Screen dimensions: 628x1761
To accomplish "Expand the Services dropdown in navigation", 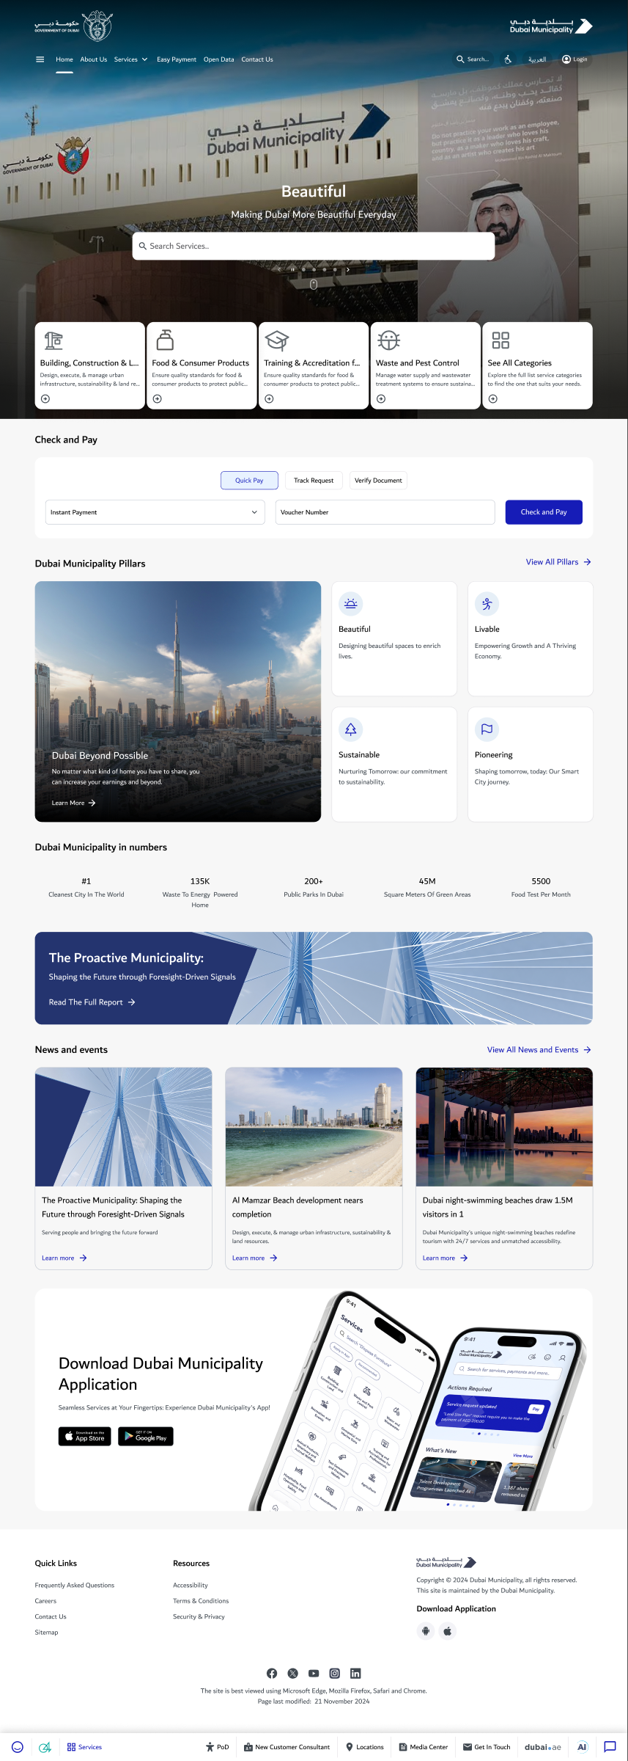I will 131,59.
